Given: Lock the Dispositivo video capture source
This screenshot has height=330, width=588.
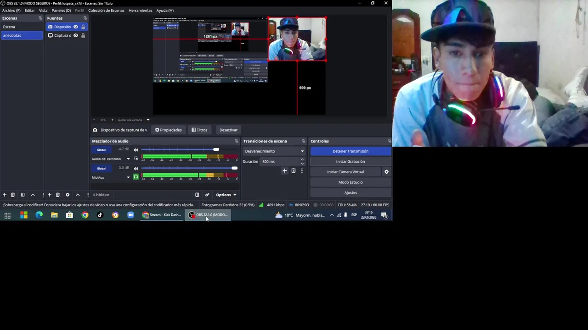Looking at the screenshot, I should coord(83,27).
